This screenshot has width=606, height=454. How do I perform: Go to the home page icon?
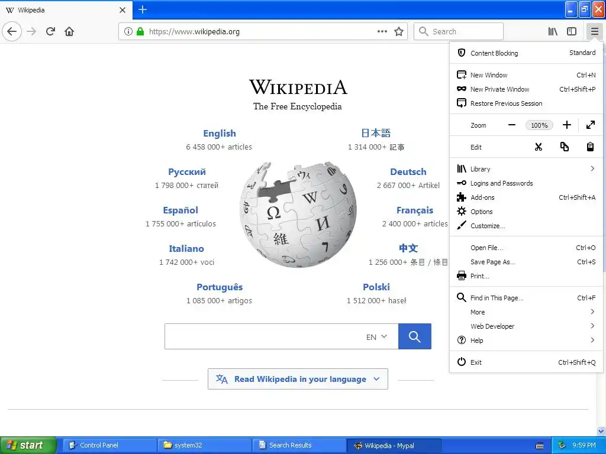pyautogui.click(x=69, y=31)
